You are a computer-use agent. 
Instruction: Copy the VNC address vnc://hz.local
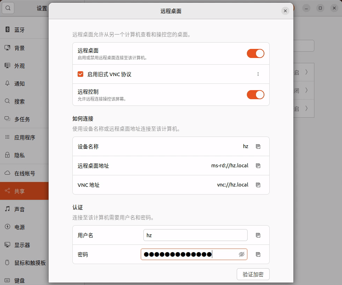click(x=258, y=185)
